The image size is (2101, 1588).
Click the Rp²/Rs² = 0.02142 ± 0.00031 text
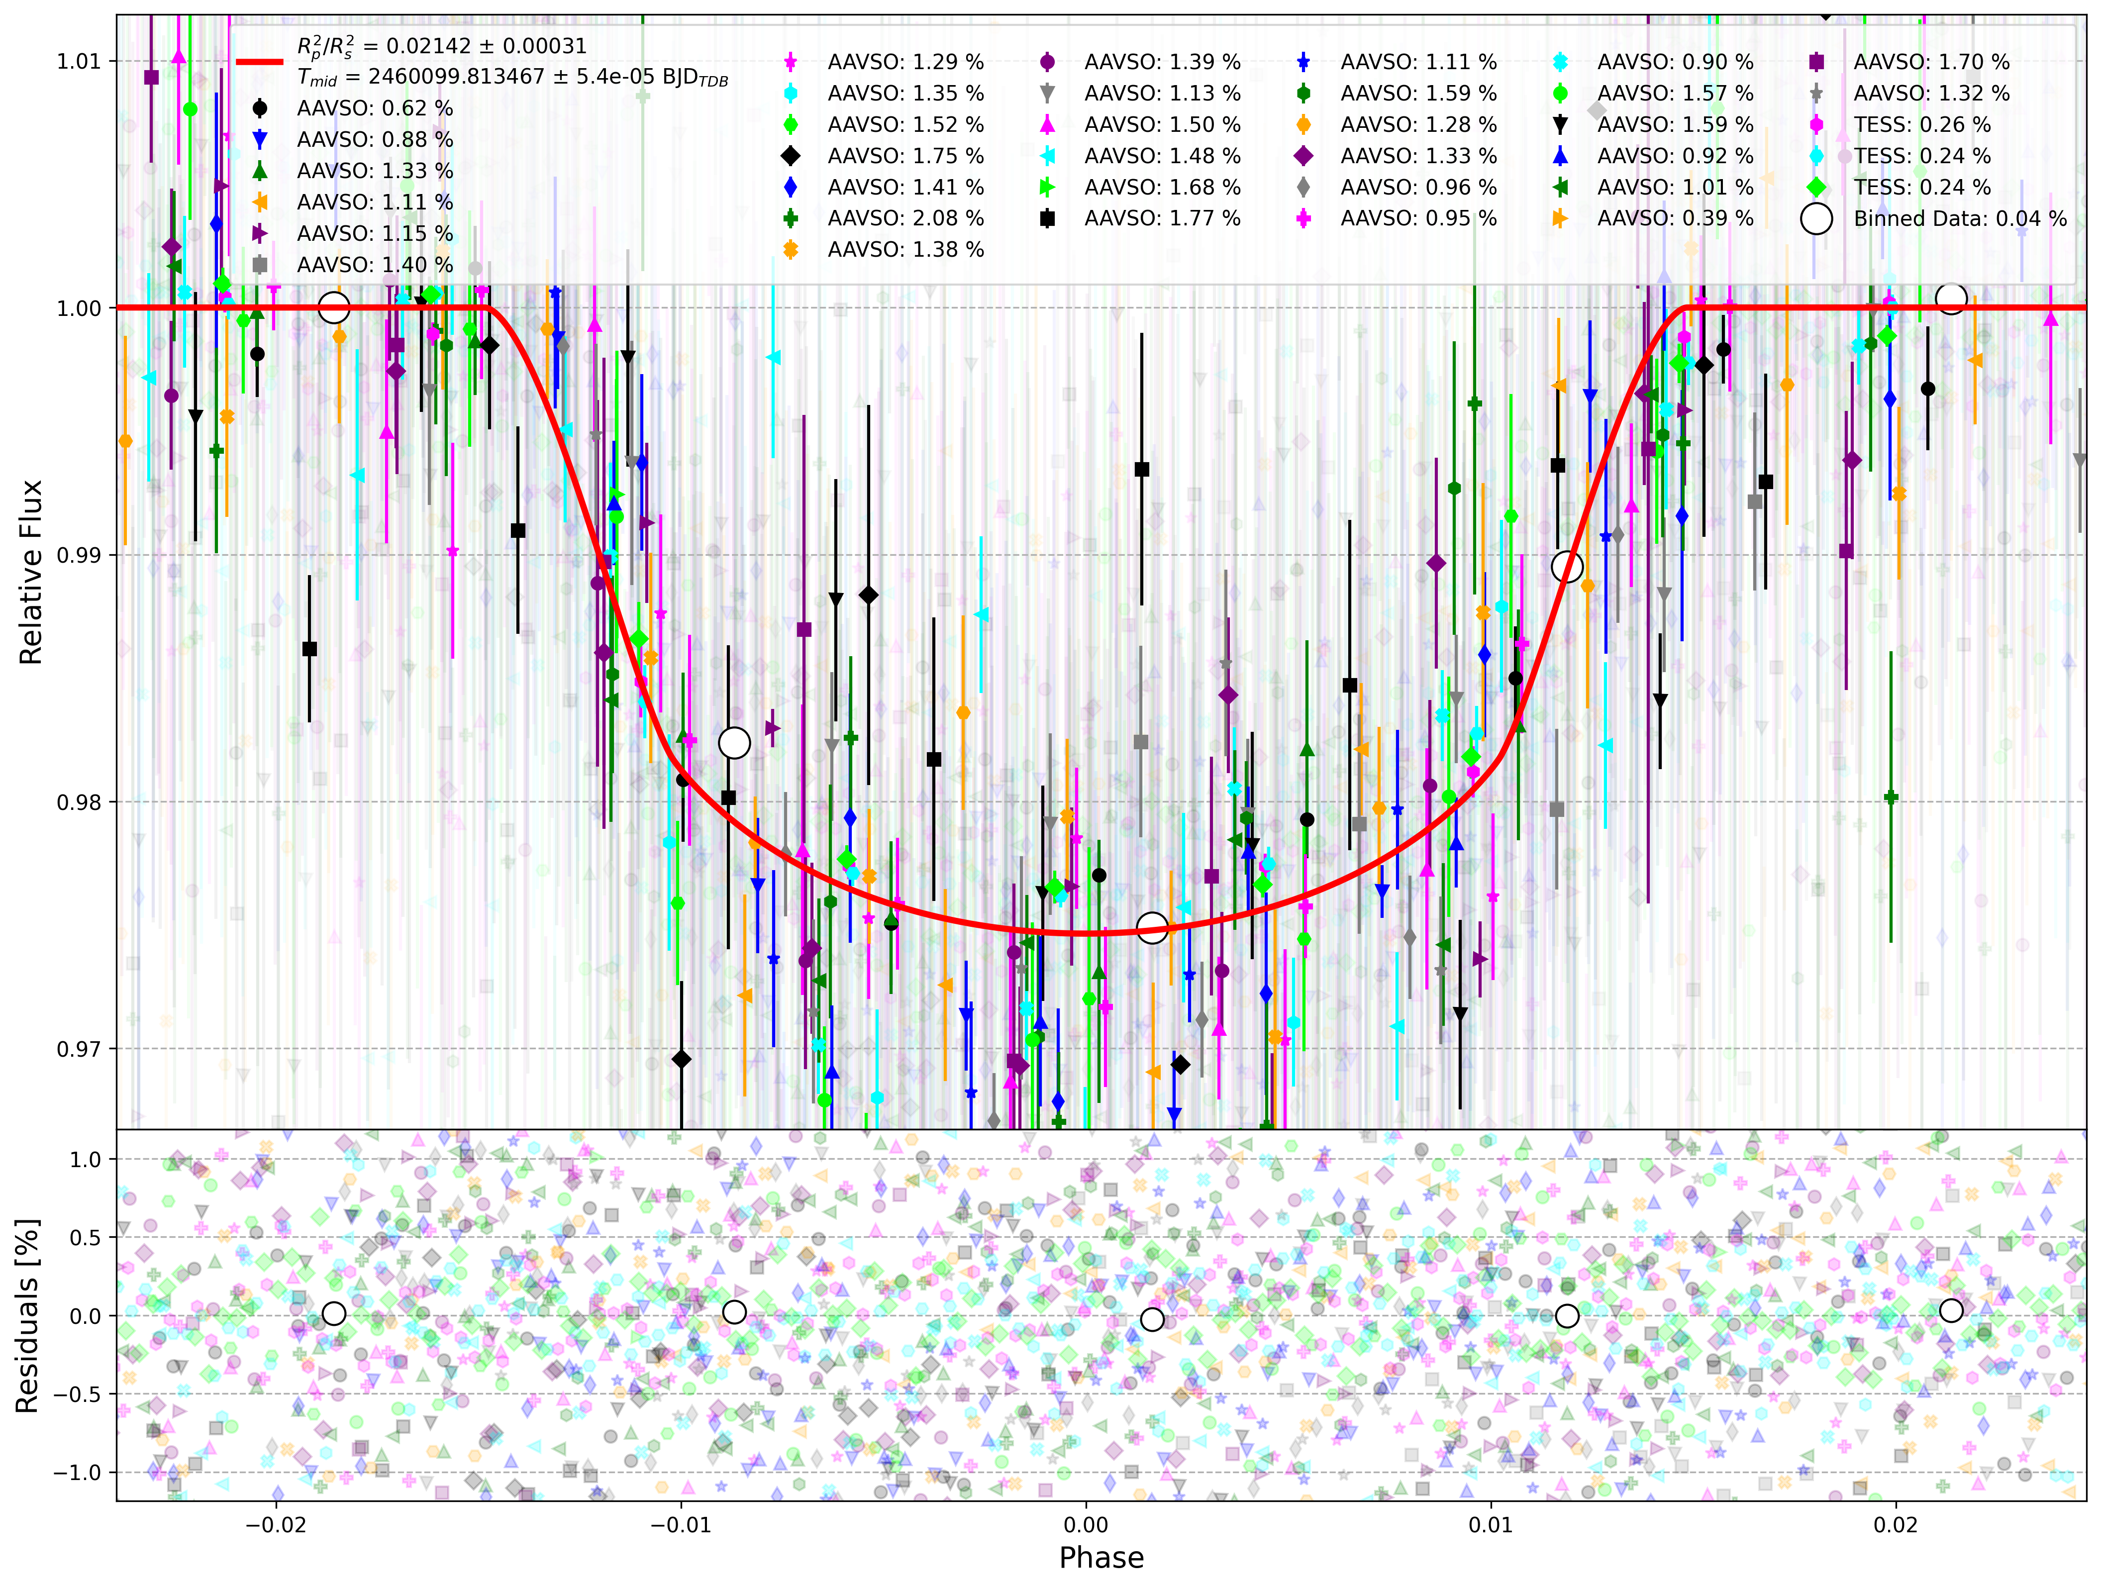click(442, 47)
